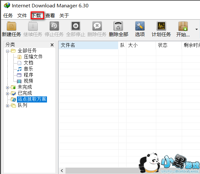Select 站点抓取方案 tree item
200x174 pixels.
32,99
